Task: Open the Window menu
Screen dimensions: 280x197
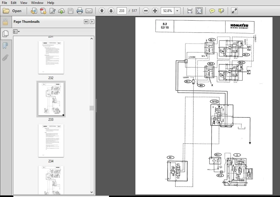Action: [x=37, y=3]
